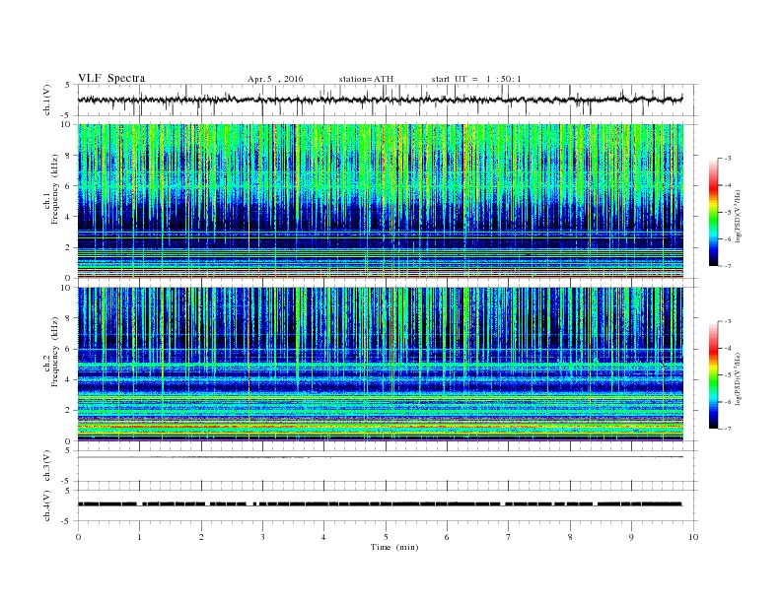Click the '2' kHz tick of ch.2 spectrogram

pyautogui.click(x=68, y=411)
